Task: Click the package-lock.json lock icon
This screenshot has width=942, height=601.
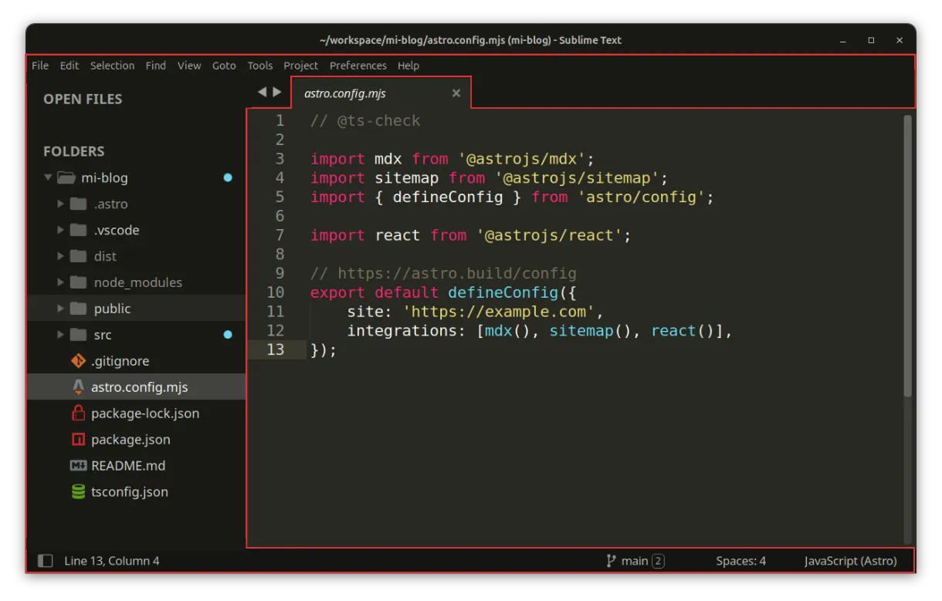Action: point(78,414)
